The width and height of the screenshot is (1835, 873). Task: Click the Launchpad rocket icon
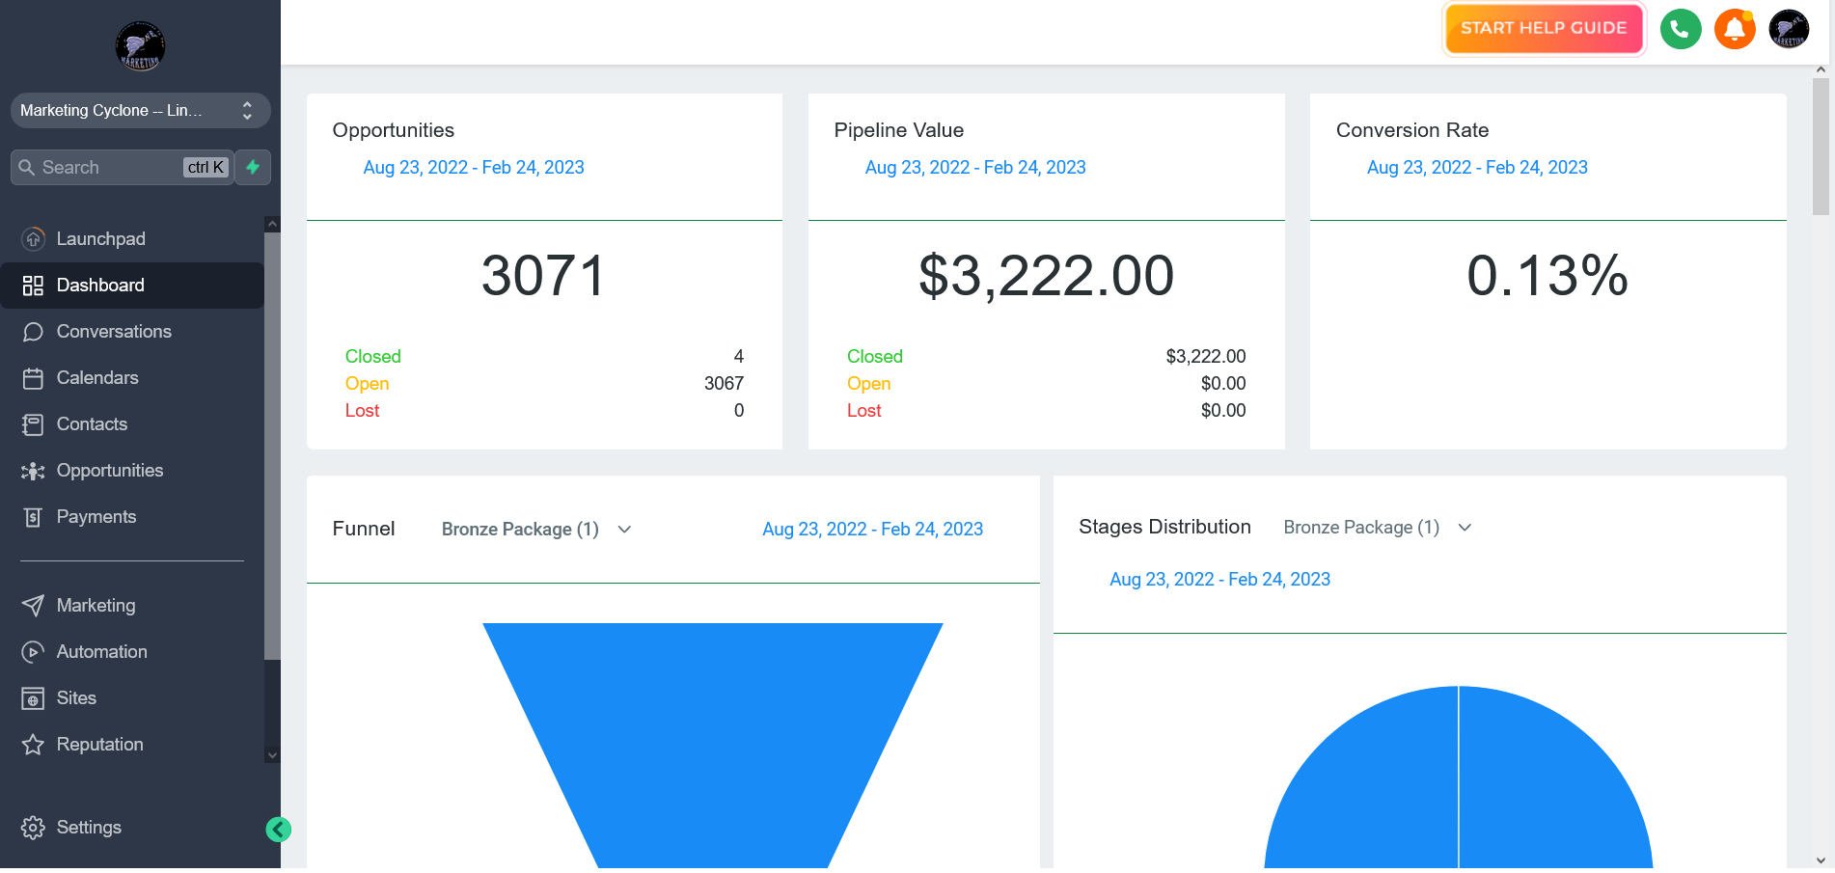33,238
